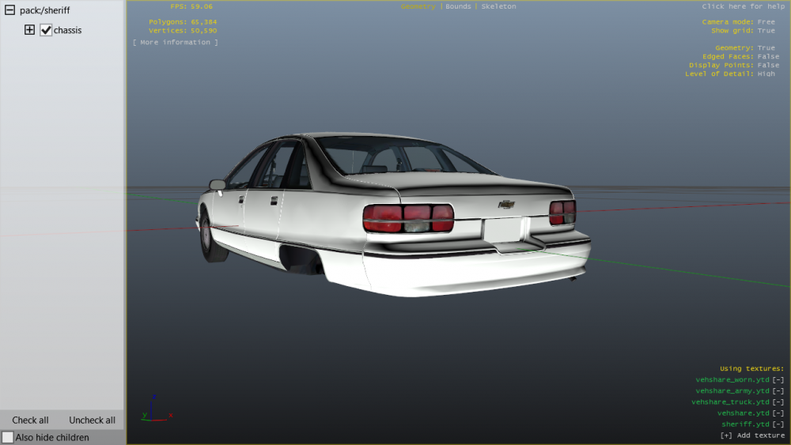
Task: Select the chassis tree item label
Action: (x=67, y=30)
